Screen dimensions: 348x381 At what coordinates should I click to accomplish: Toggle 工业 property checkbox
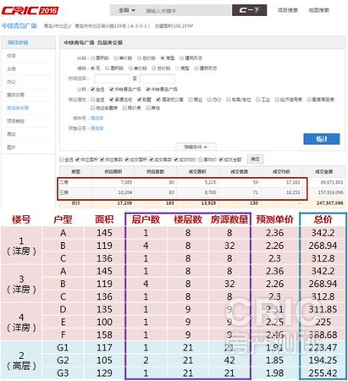click(x=258, y=99)
